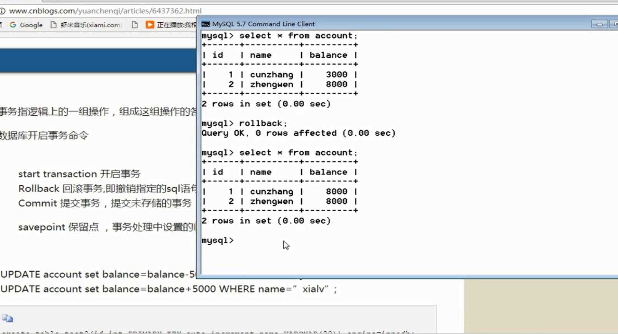Screen dimensions: 618x334
Task: Click the Google favicon in bookmarks bar
Action: click(x=13, y=25)
